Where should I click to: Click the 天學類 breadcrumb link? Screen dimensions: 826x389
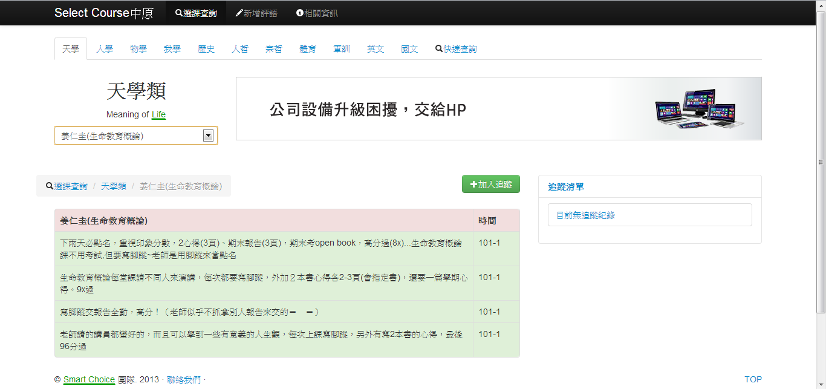pos(114,186)
